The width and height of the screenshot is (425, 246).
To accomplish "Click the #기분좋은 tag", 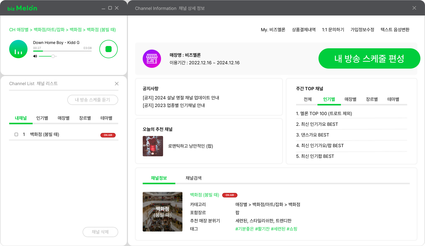I will 245,229.
